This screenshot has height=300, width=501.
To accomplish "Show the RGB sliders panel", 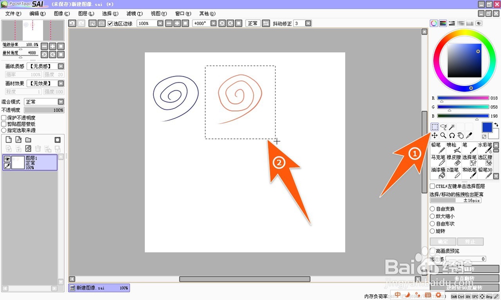I will [x=442, y=23].
